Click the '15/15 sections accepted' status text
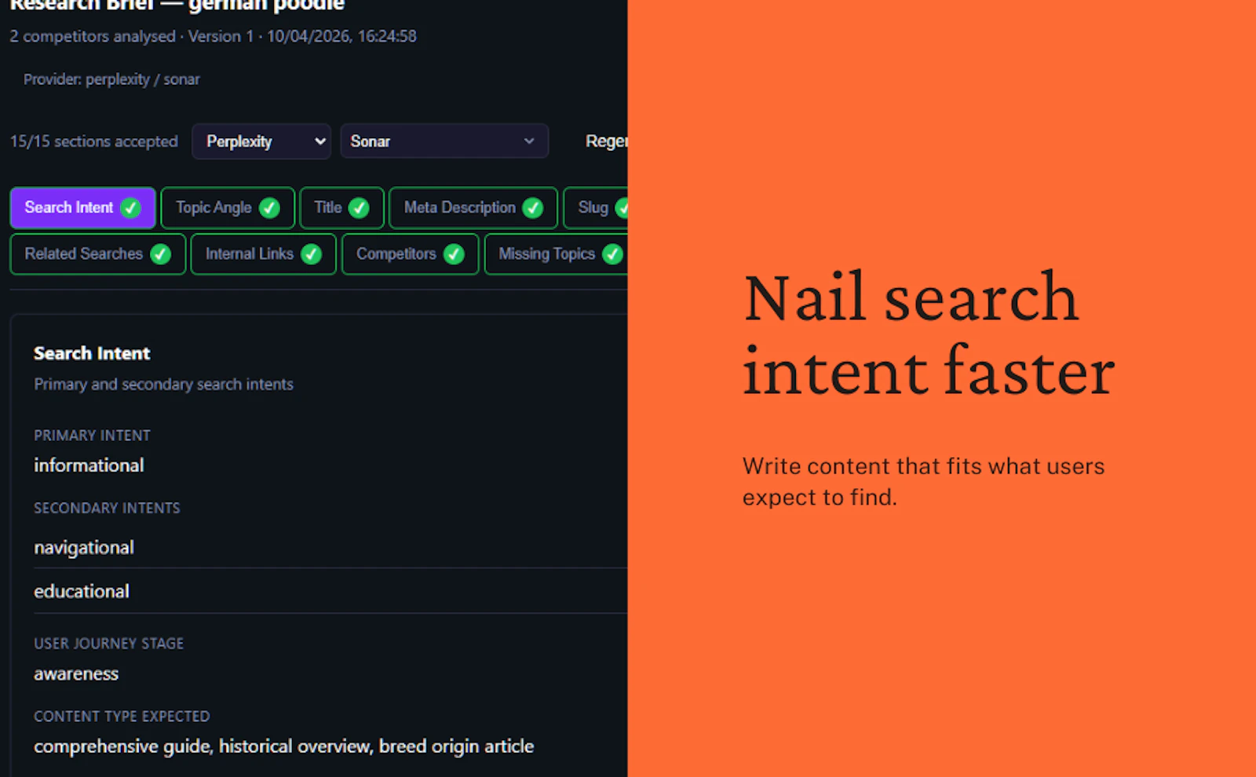Screen dimensions: 1256x777 point(94,142)
